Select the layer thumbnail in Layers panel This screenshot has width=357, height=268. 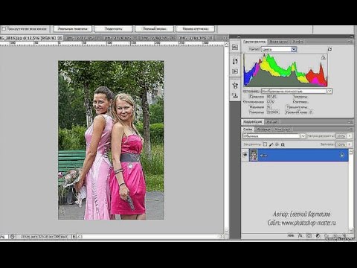pyautogui.click(x=254, y=155)
